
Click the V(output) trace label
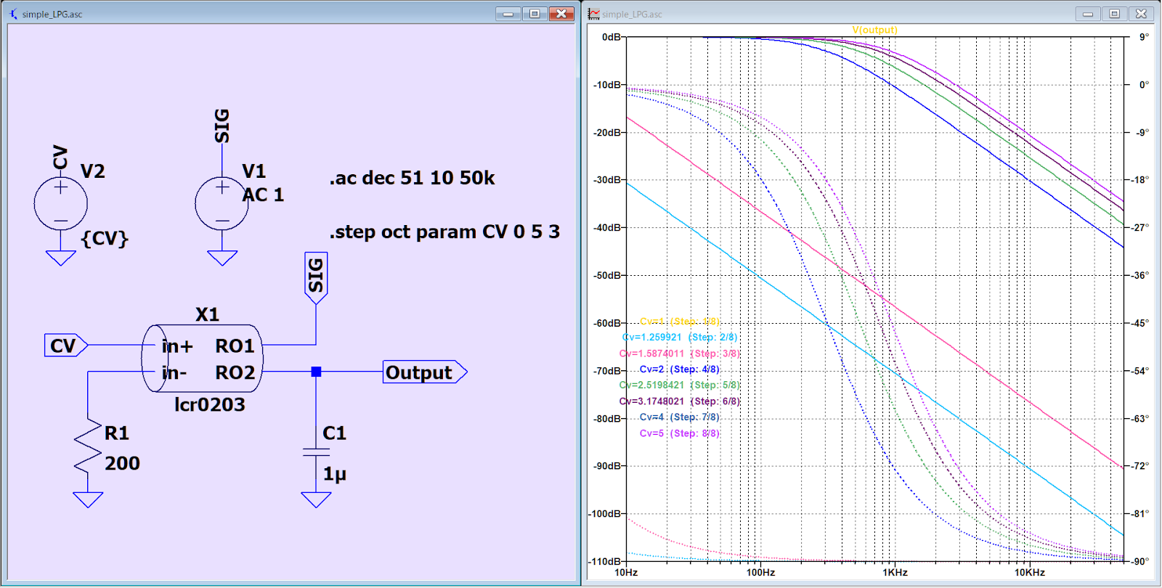874,30
